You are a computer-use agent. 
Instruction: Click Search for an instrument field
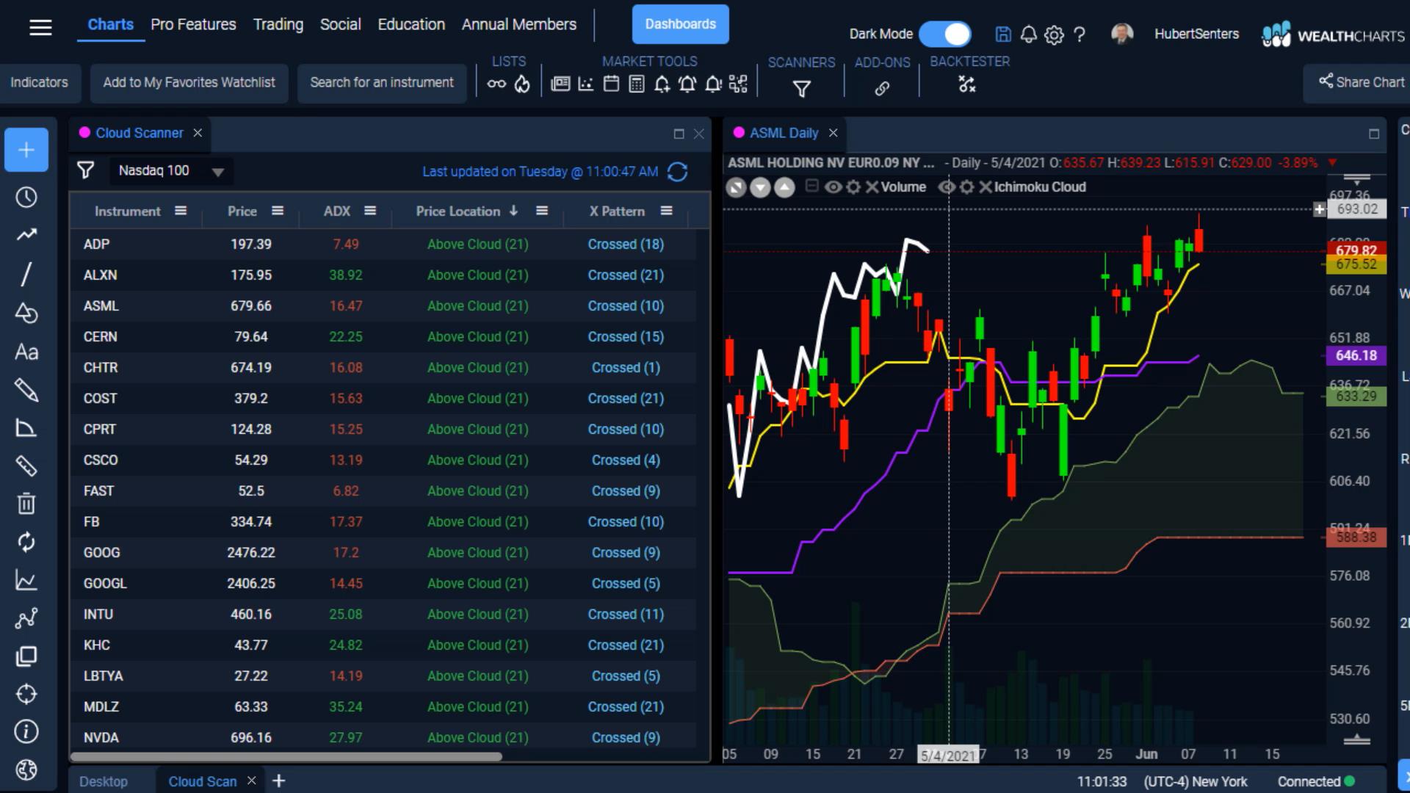(382, 83)
